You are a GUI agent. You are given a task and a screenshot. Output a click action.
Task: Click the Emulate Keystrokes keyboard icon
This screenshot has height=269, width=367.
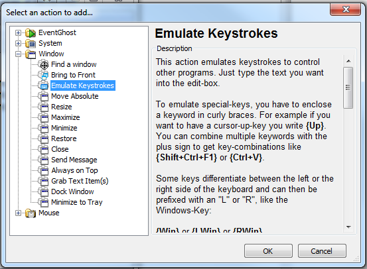tap(44, 85)
